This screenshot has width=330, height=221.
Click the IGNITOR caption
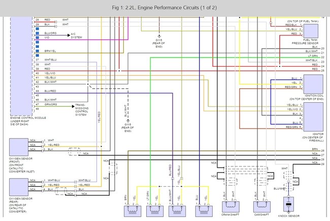[x=318, y=134]
